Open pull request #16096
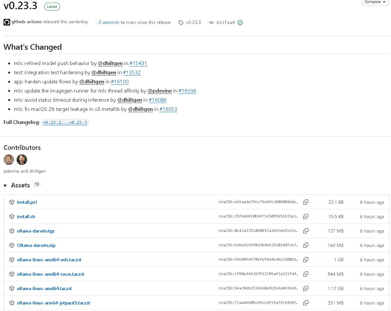This screenshot has height=311, width=391. click(x=187, y=91)
